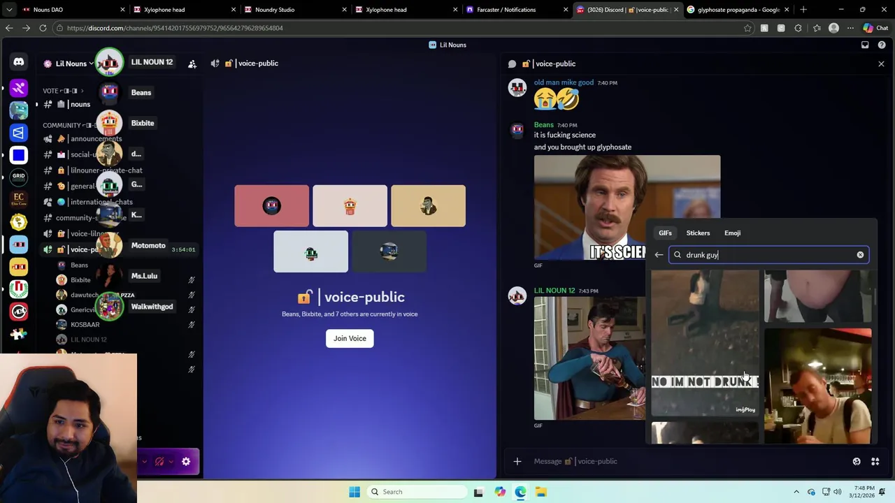895x503 pixels.
Task: Collapse the VOTE channel category
Action: pyautogui.click(x=64, y=91)
